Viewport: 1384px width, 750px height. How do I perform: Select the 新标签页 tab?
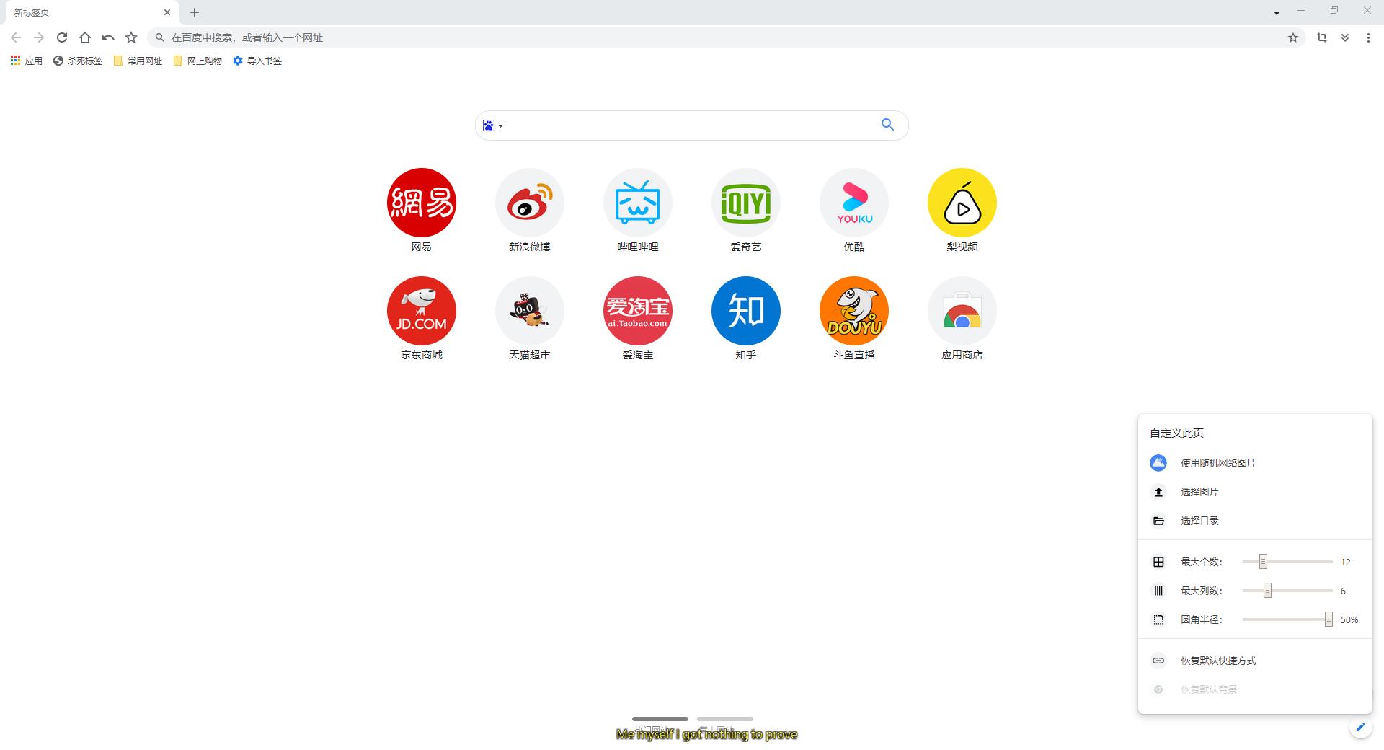tap(91, 12)
